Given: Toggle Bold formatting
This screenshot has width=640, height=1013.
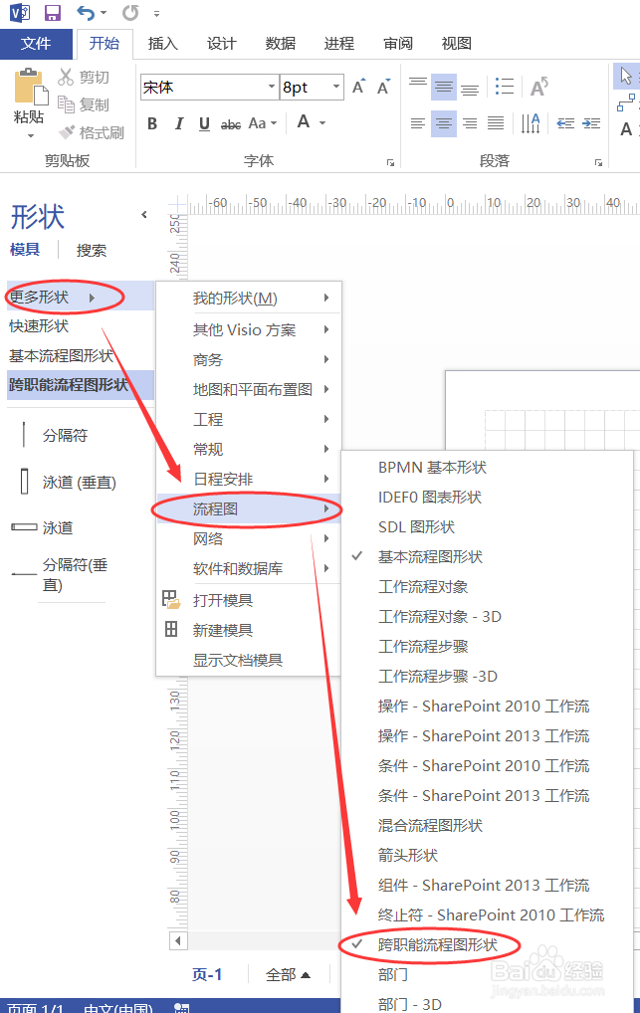Looking at the screenshot, I should point(152,123).
